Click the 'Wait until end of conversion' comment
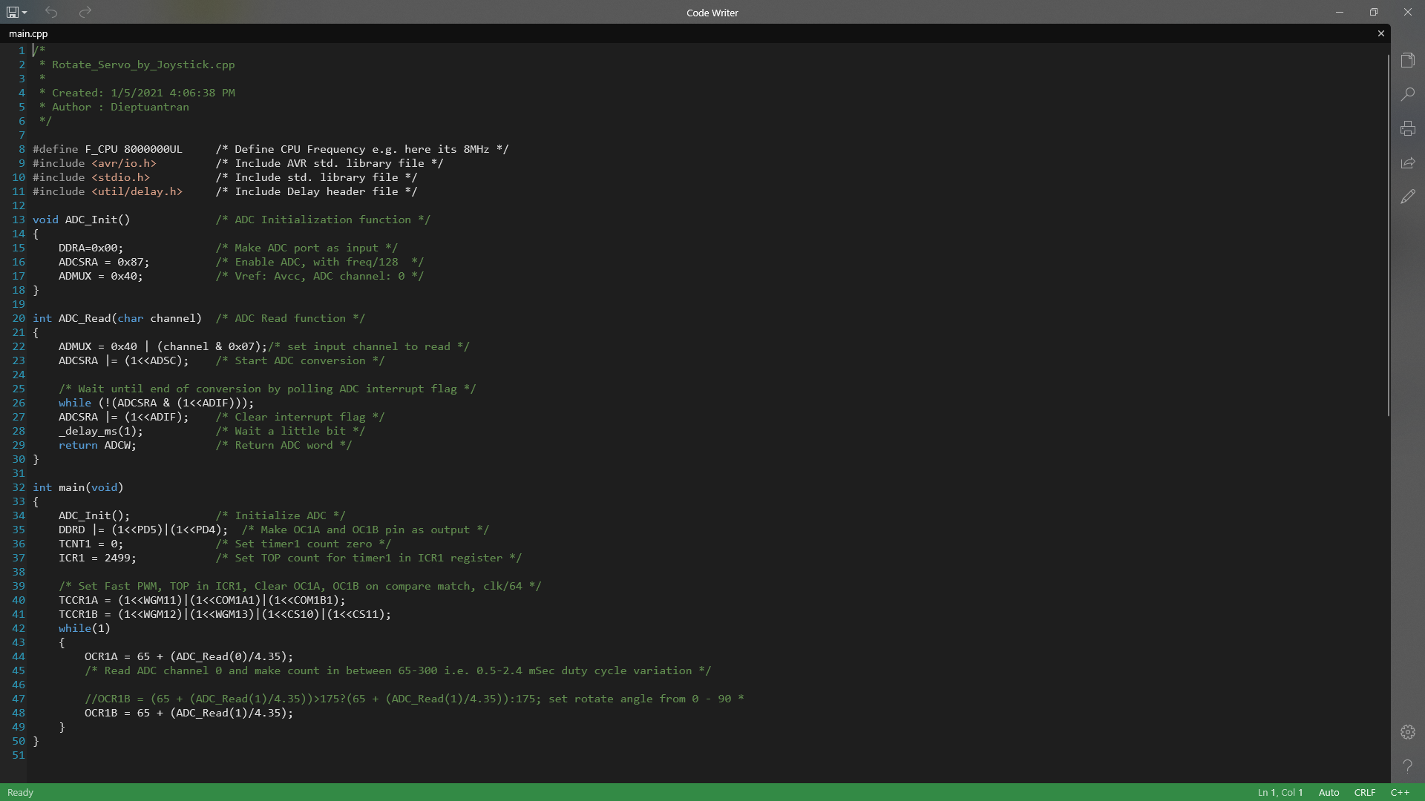1425x801 pixels. (268, 389)
